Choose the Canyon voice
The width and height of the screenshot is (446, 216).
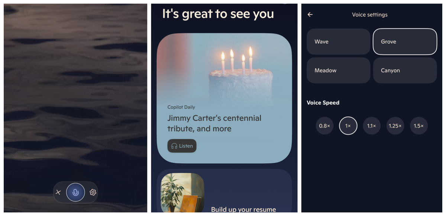pos(405,70)
